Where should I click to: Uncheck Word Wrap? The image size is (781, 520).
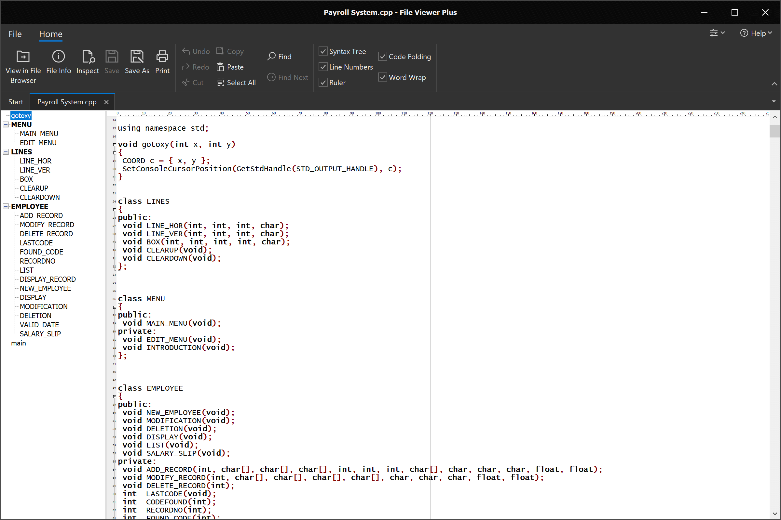click(x=382, y=77)
